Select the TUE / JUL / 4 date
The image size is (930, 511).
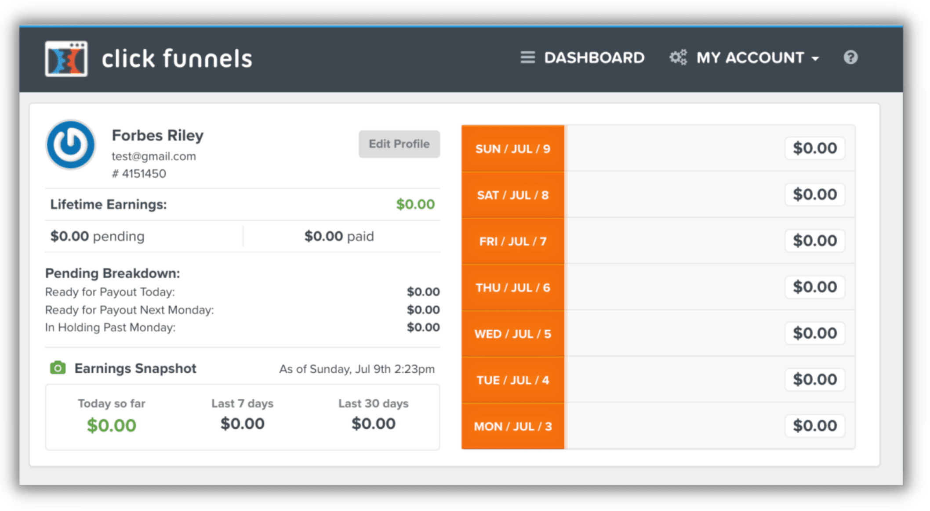click(x=512, y=380)
